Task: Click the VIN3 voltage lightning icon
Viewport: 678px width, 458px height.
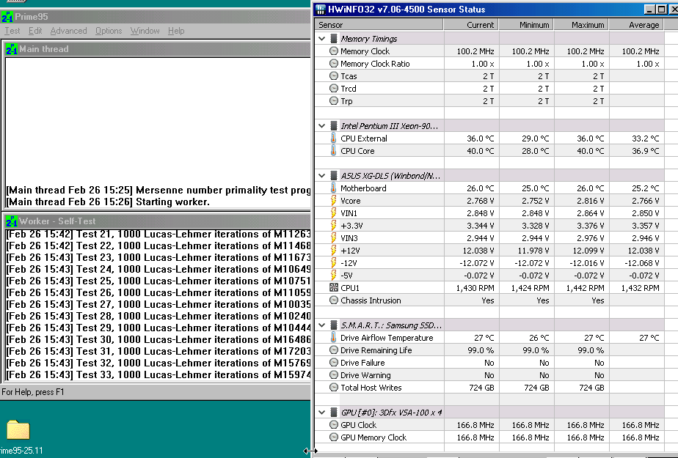Action: [333, 238]
